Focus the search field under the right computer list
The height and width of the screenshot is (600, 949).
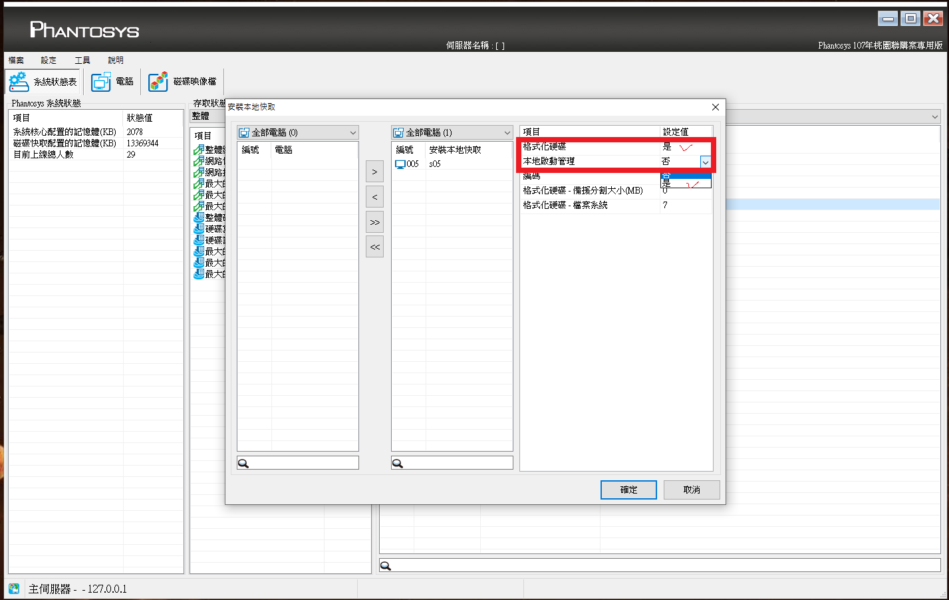point(452,463)
